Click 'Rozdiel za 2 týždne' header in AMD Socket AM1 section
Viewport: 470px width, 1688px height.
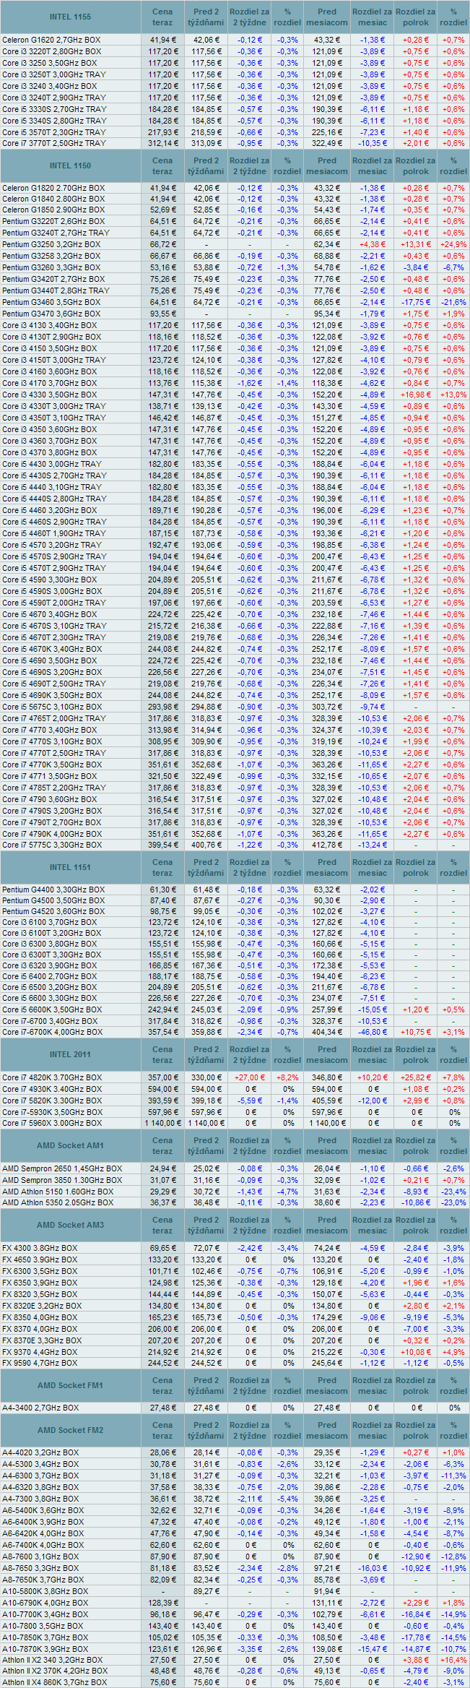(x=250, y=1145)
